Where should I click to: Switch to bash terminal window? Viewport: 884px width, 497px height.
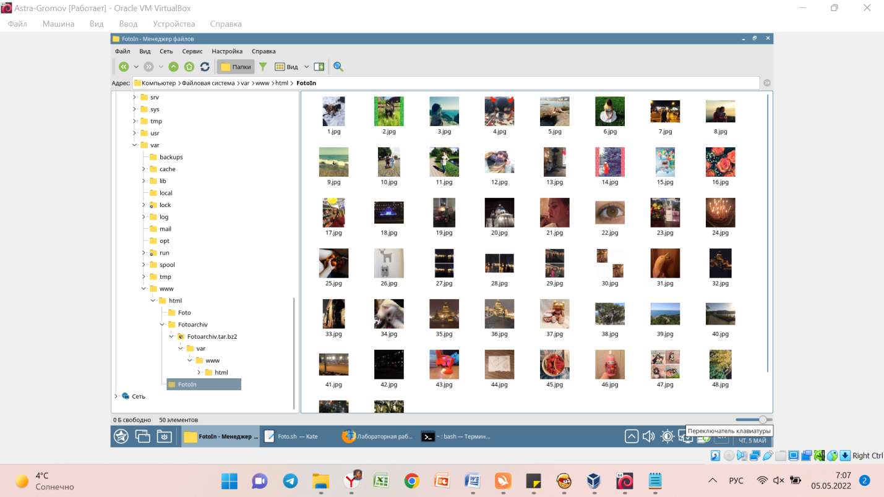pos(457,436)
